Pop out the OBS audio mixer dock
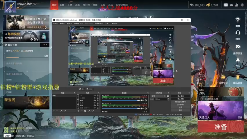Viewport: 247px width, 139px height. pyautogui.click(x=148, y=93)
